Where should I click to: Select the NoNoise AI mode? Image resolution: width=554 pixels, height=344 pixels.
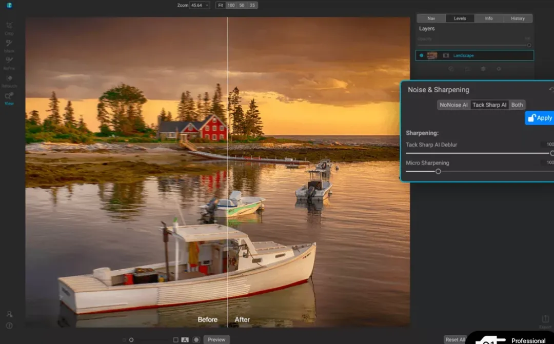point(453,105)
